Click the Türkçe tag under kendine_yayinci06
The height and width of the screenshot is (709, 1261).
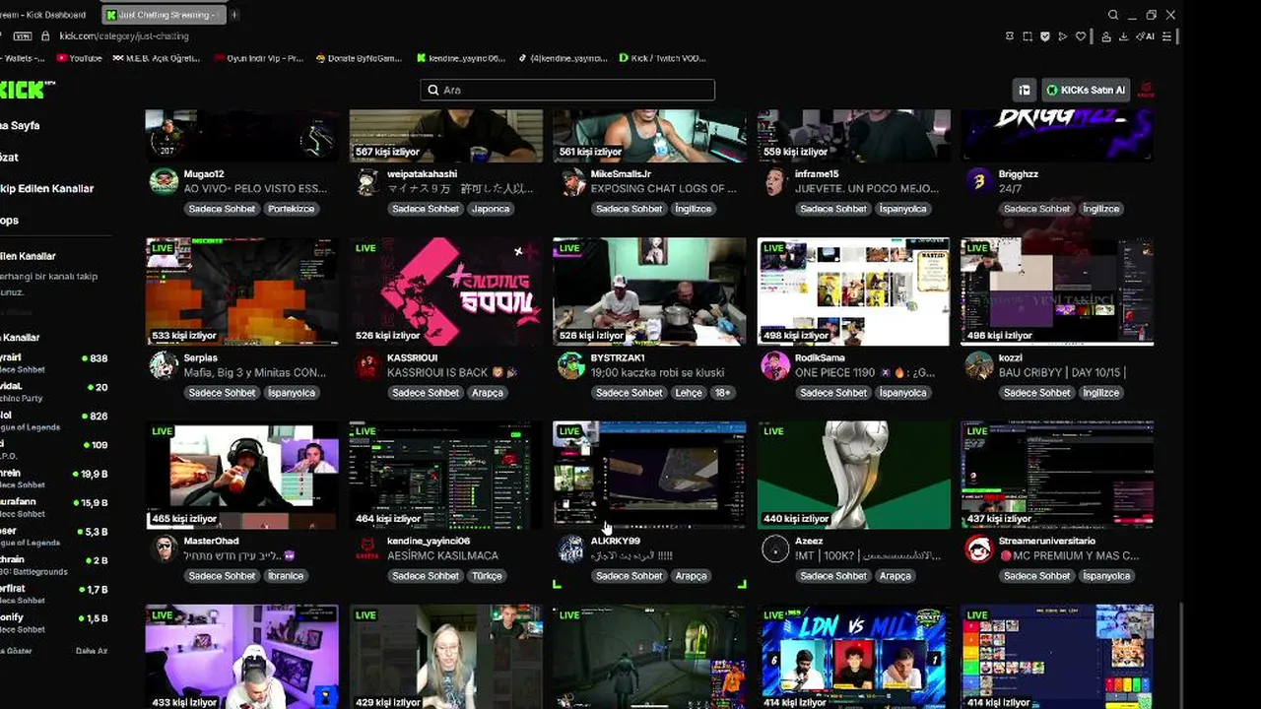[x=487, y=576]
